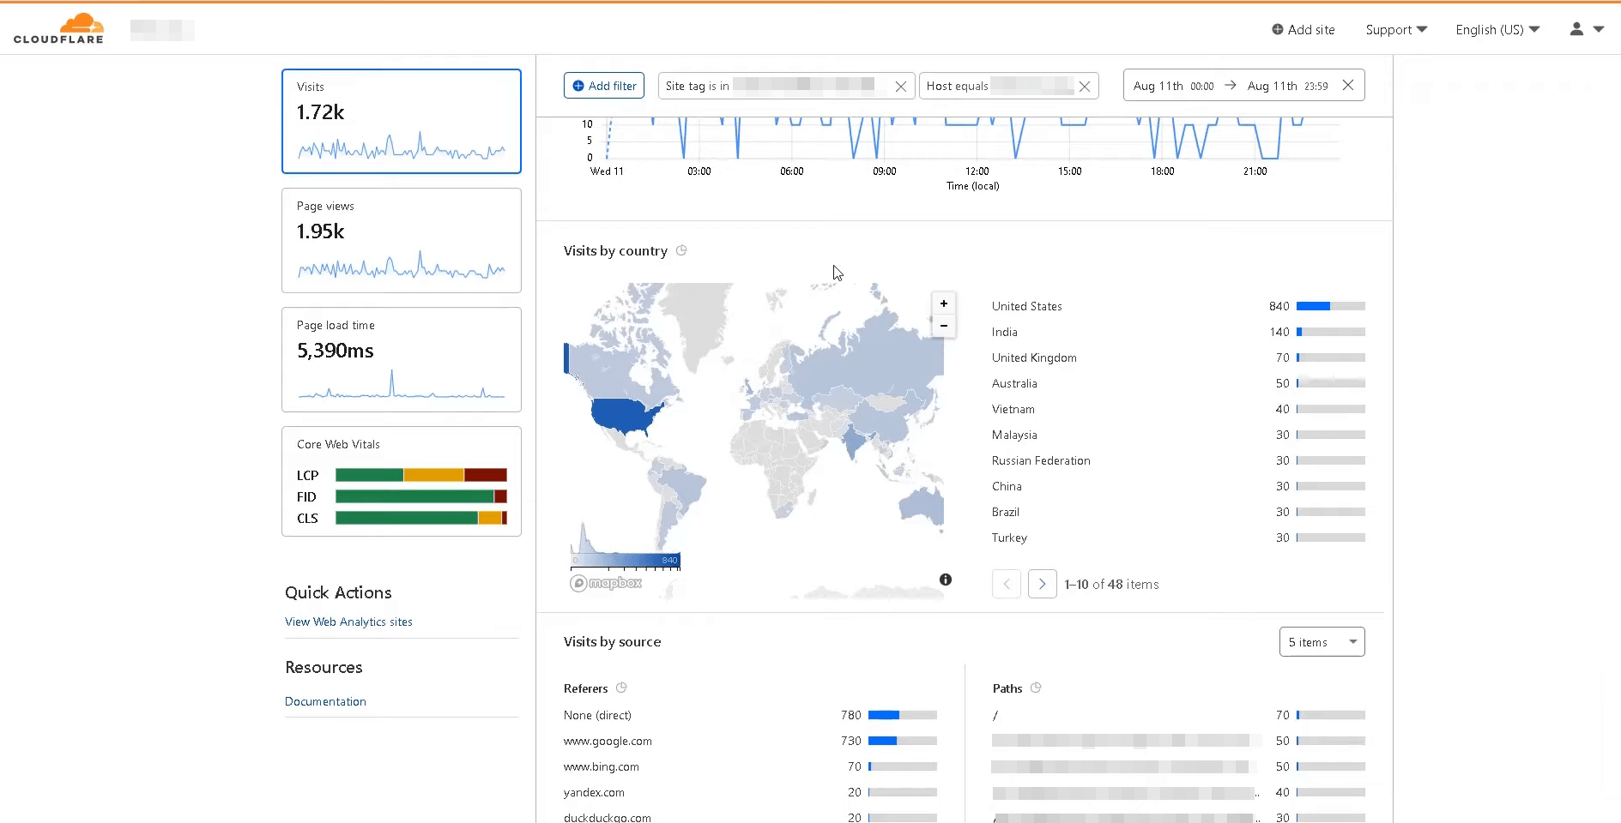This screenshot has height=823, width=1621.
Task: Open the English (US) language dropdown
Action: (x=1497, y=30)
